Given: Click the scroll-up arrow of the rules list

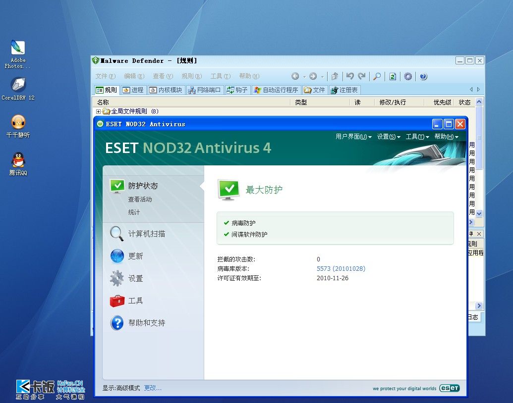Looking at the screenshot, I should [x=479, y=101].
